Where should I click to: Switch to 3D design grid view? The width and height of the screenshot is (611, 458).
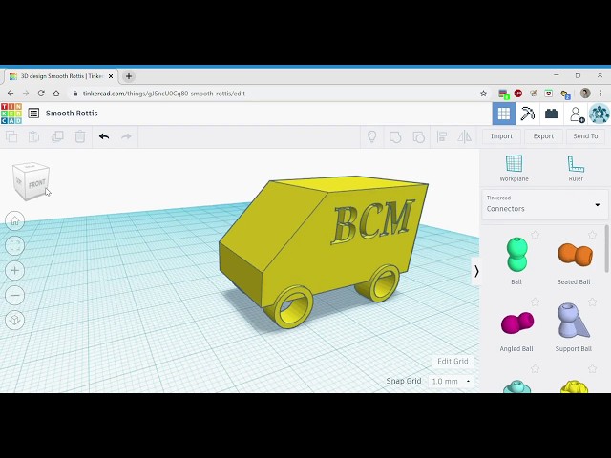coord(504,114)
